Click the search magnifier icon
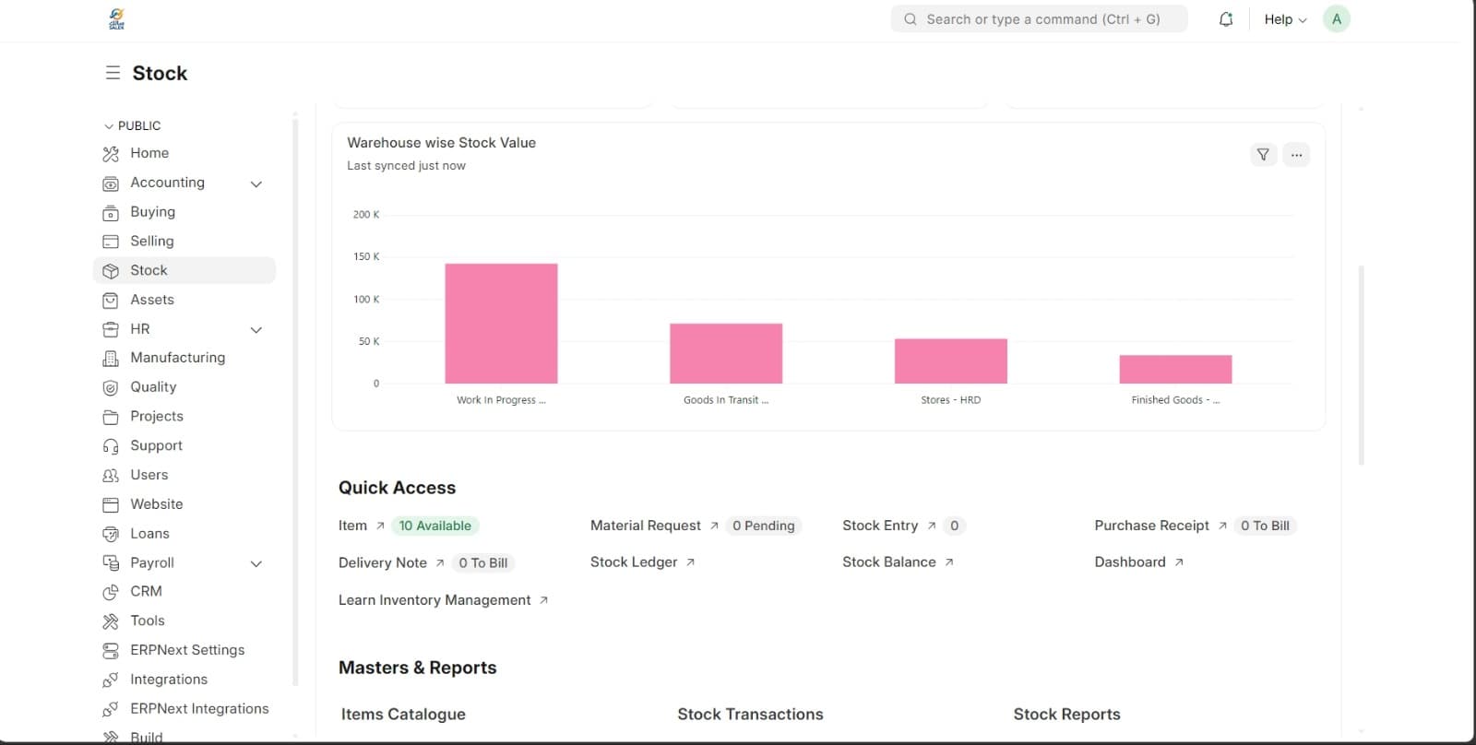Image resolution: width=1476 pixels, height=745 pixels. [x=911, y=19]
